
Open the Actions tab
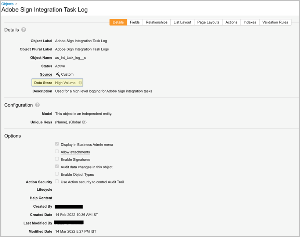pyautogui.click(x=231, y=22)
